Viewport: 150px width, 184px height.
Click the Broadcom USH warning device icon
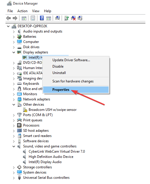click(25, 110)
